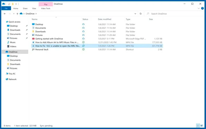Go forward with the Forward arrow
The width and height of the screenshot is (206, 129).
click(9, 13)
